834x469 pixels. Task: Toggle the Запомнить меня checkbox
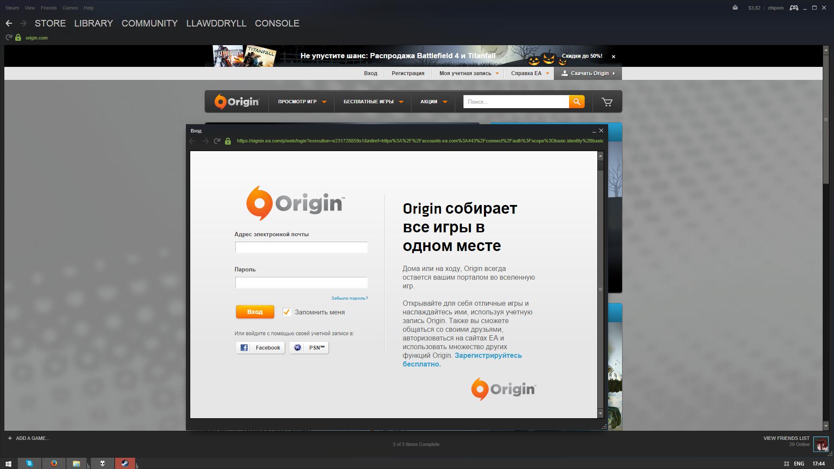(x=286, y=312)
